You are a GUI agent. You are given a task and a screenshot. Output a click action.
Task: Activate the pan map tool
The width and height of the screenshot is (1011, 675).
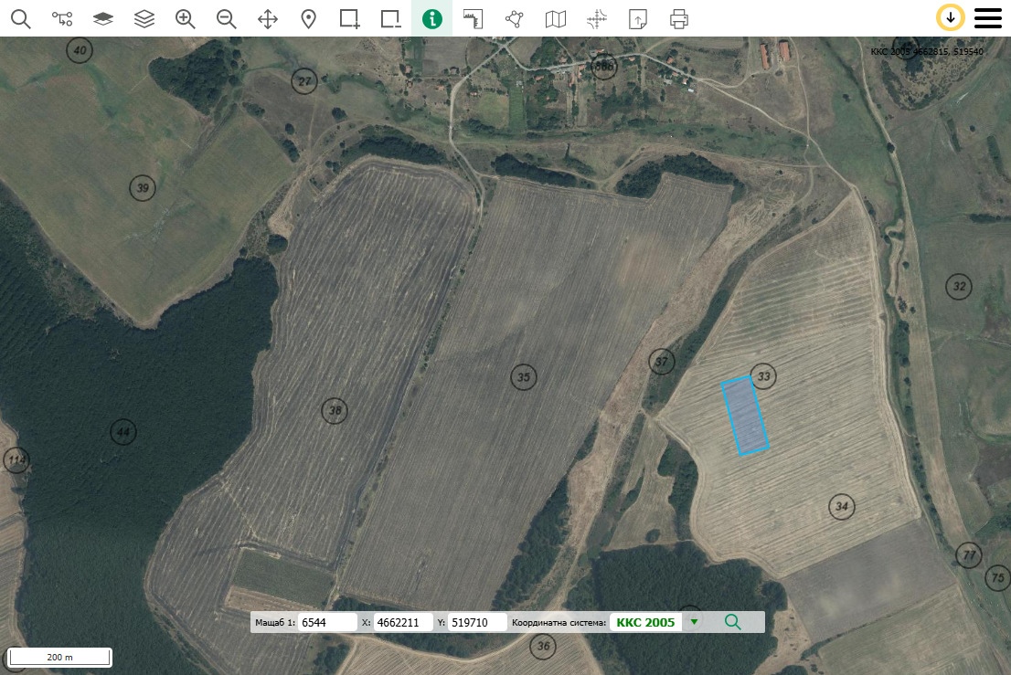(268, 18)
